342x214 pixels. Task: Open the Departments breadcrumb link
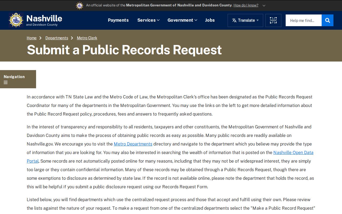tap(57, 38)
